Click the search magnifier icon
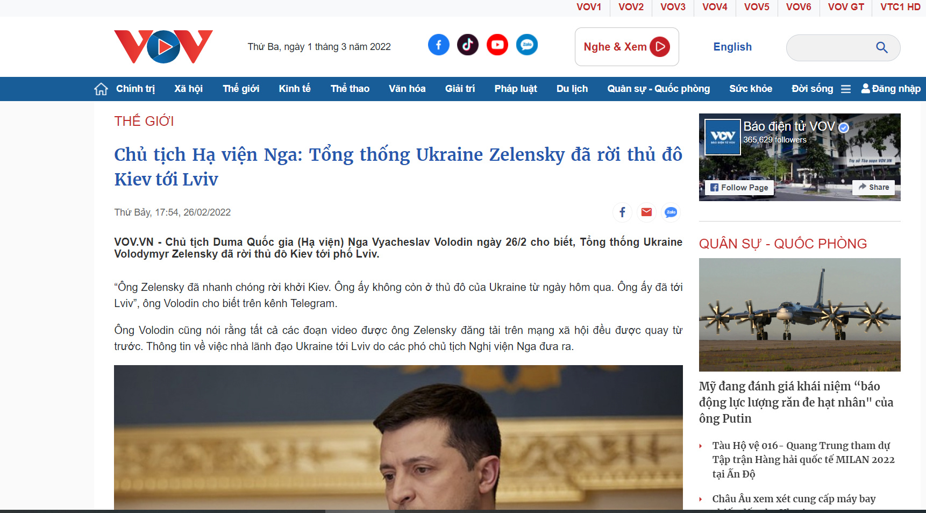This screenshot has height=513, width=926. 882,47
